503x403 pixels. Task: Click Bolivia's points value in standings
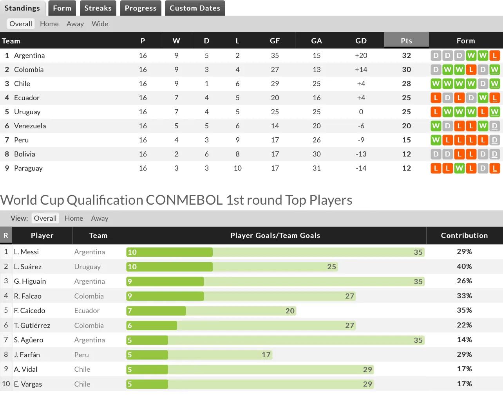click(x=406, y=154)
